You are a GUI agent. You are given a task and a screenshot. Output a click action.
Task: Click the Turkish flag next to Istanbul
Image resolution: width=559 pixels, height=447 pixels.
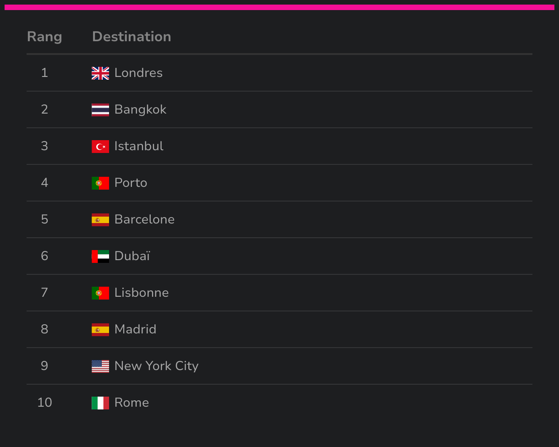tap(100, 147)
